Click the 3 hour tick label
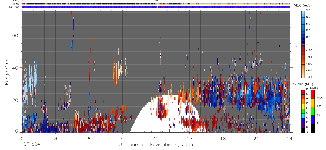The height and width of the screenshot is (150, 326). 55,138
